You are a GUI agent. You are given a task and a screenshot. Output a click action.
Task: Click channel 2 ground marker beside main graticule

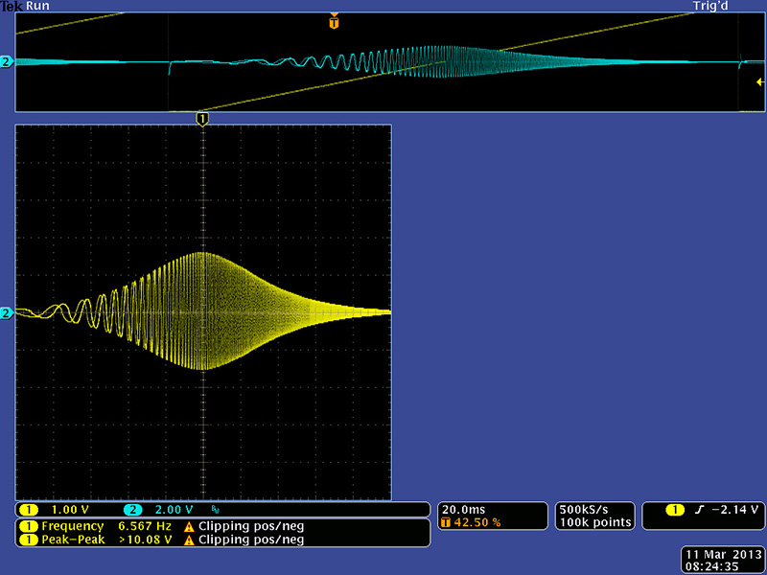tap(7, 313)
